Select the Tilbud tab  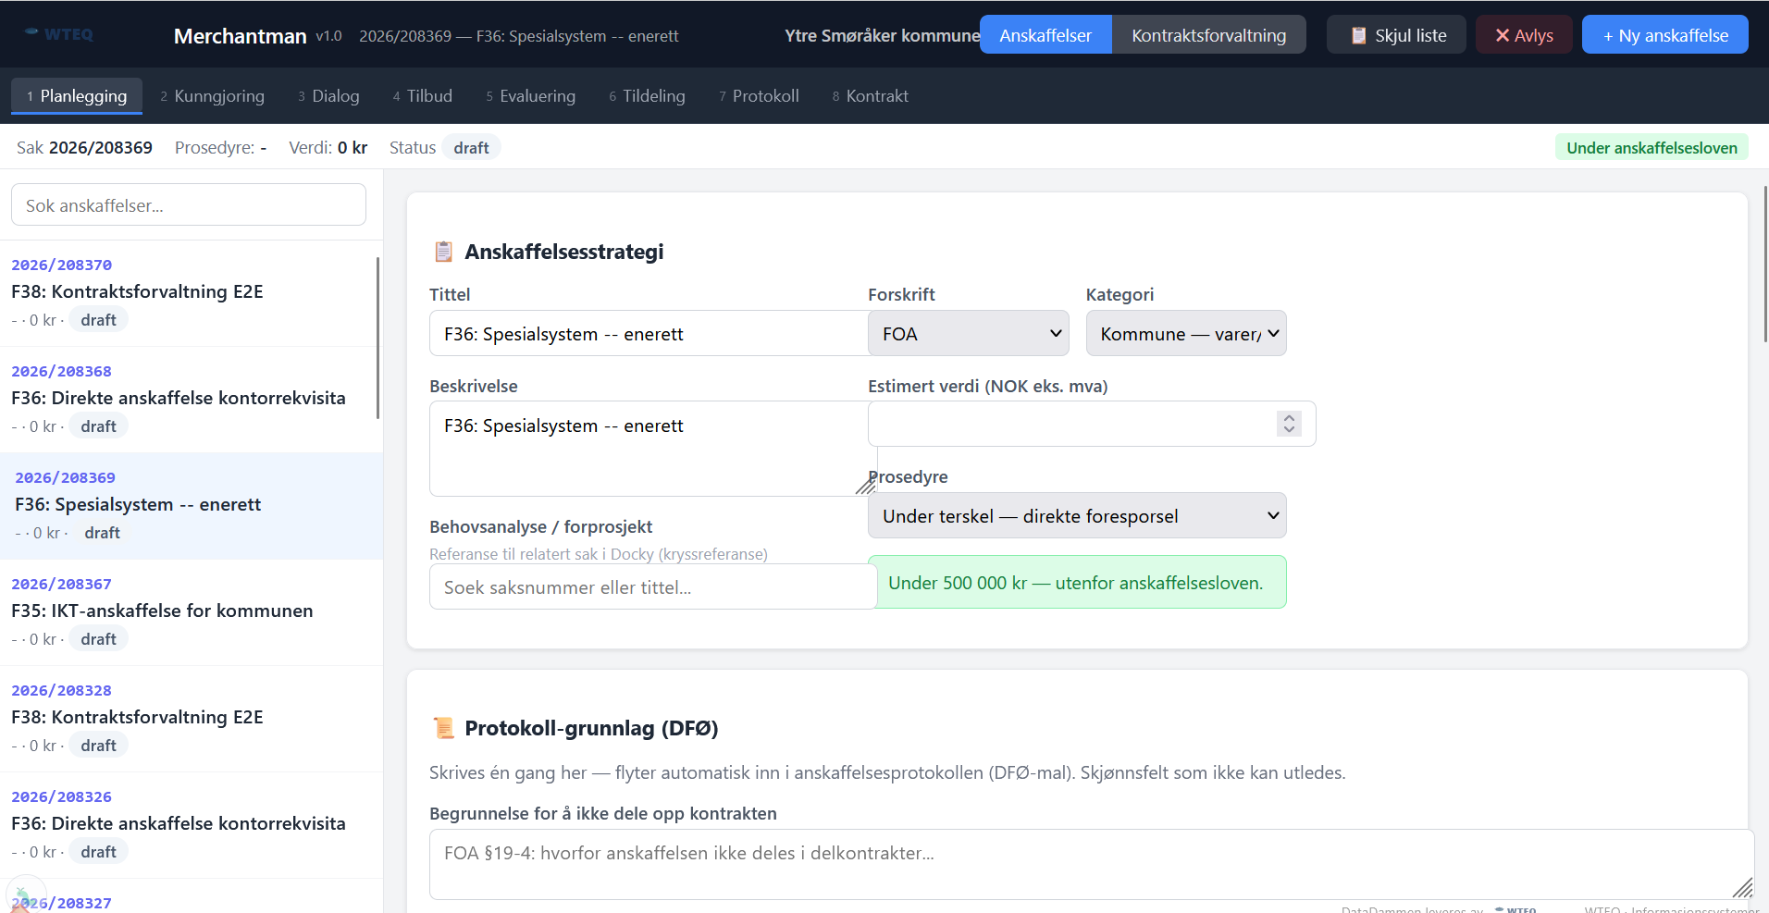tap(423, 96)
